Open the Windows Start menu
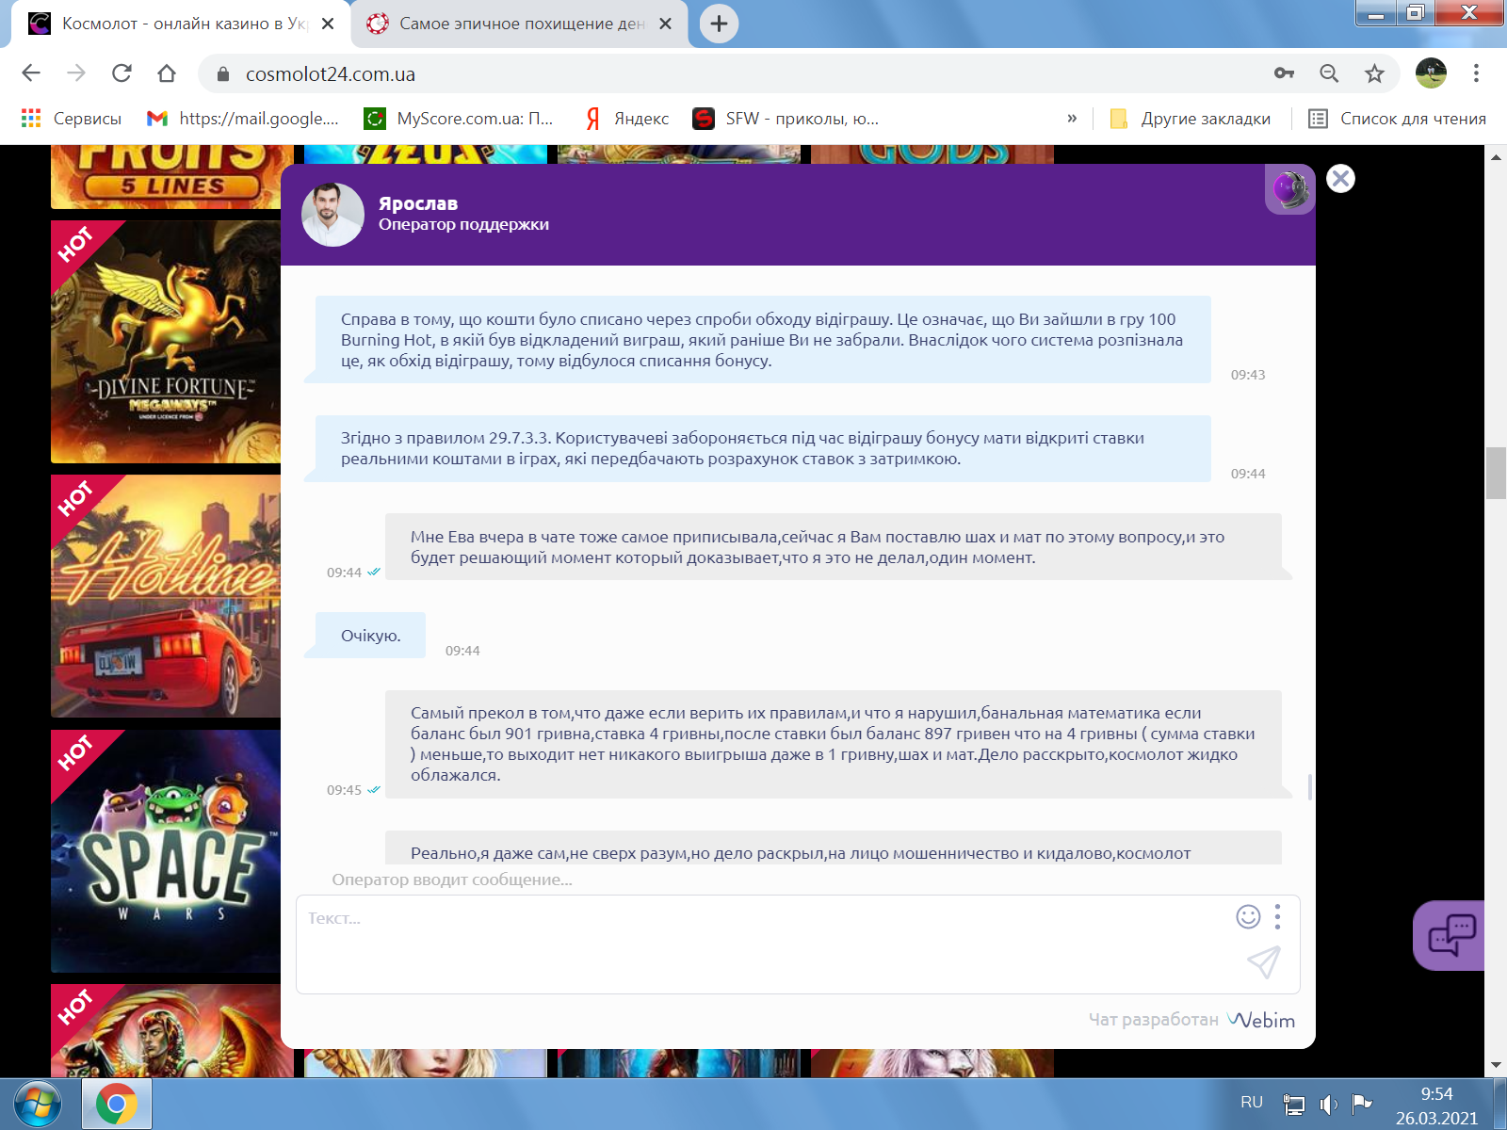The height and width of the screenshot is (1130, 1507). click(x=37, y=1104)
